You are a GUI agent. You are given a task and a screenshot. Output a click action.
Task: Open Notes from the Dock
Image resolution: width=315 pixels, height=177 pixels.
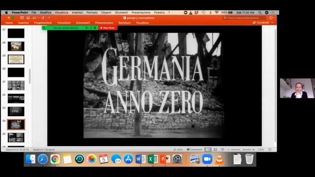click(x=67, y=159)
